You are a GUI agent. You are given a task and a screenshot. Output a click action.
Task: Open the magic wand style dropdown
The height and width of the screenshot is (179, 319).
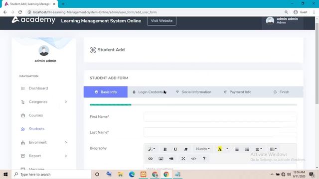pos(152,149)
